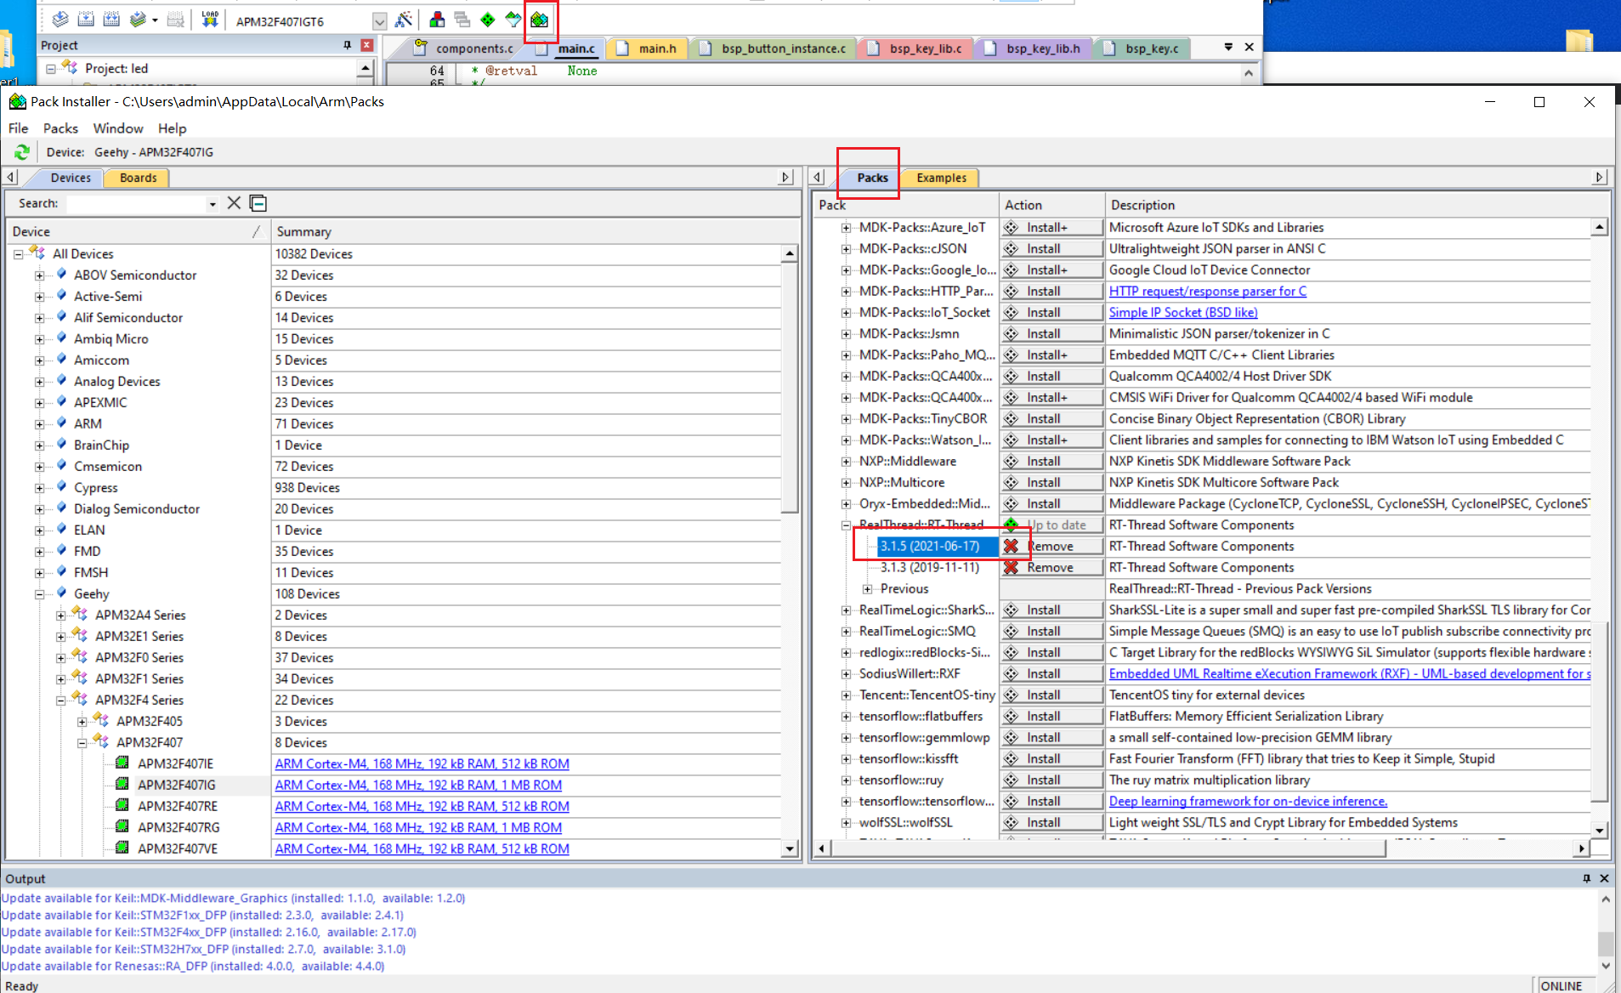1621x993 pixels.
Task: Pin the Project panel with pushpin icon
Action: 347,45
